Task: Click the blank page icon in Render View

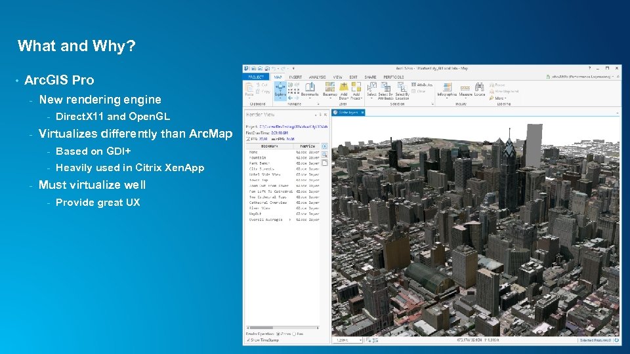Action: pos(325,163)
